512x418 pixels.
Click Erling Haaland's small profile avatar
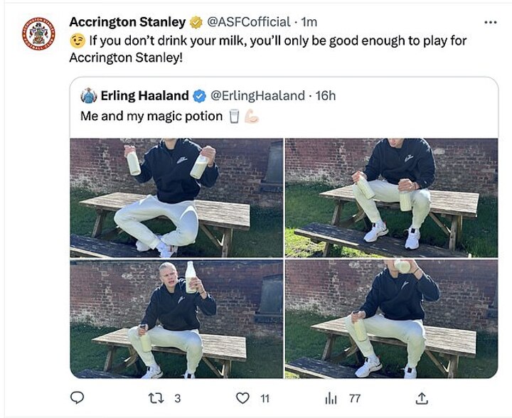pyautogui.click(x=89, y=95)
